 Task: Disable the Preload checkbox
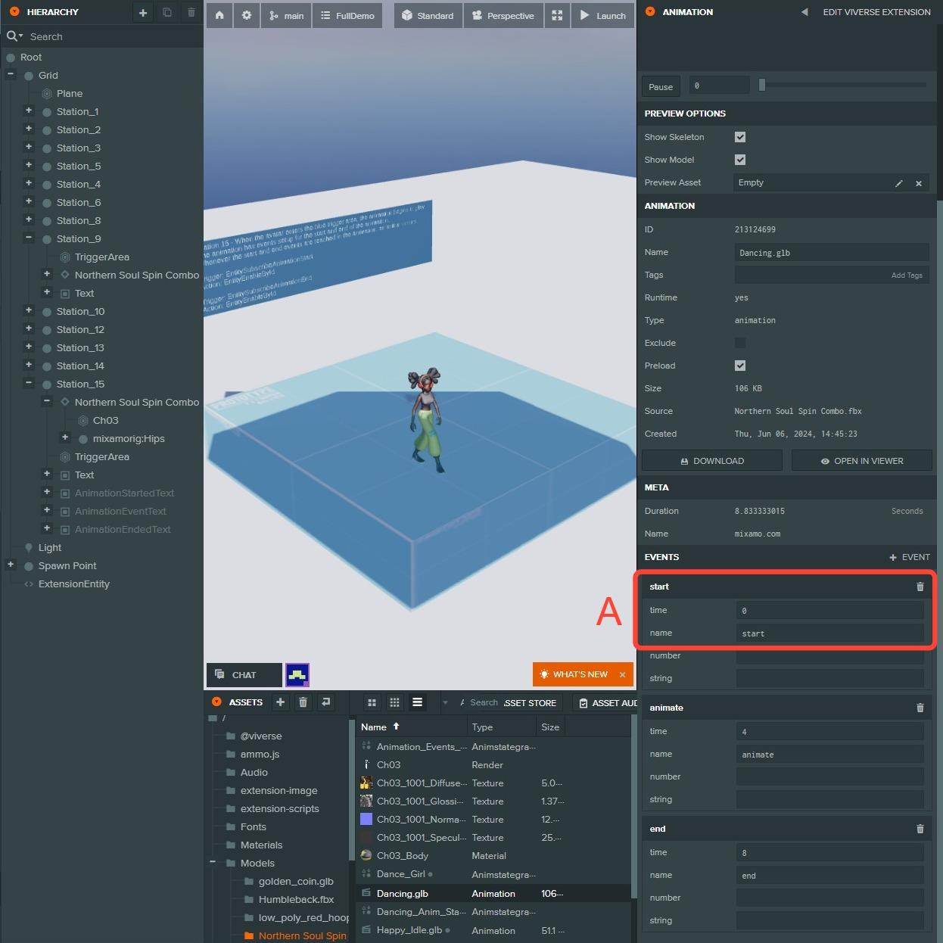(740, 366)
